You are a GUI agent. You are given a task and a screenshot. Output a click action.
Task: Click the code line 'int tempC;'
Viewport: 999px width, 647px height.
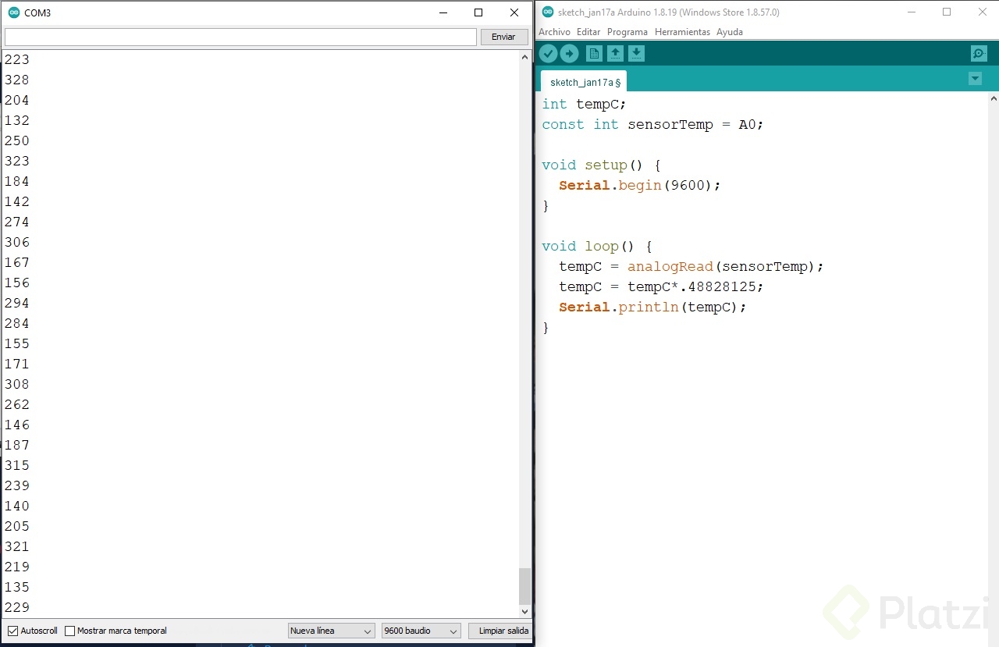click(x=584, y=104)
